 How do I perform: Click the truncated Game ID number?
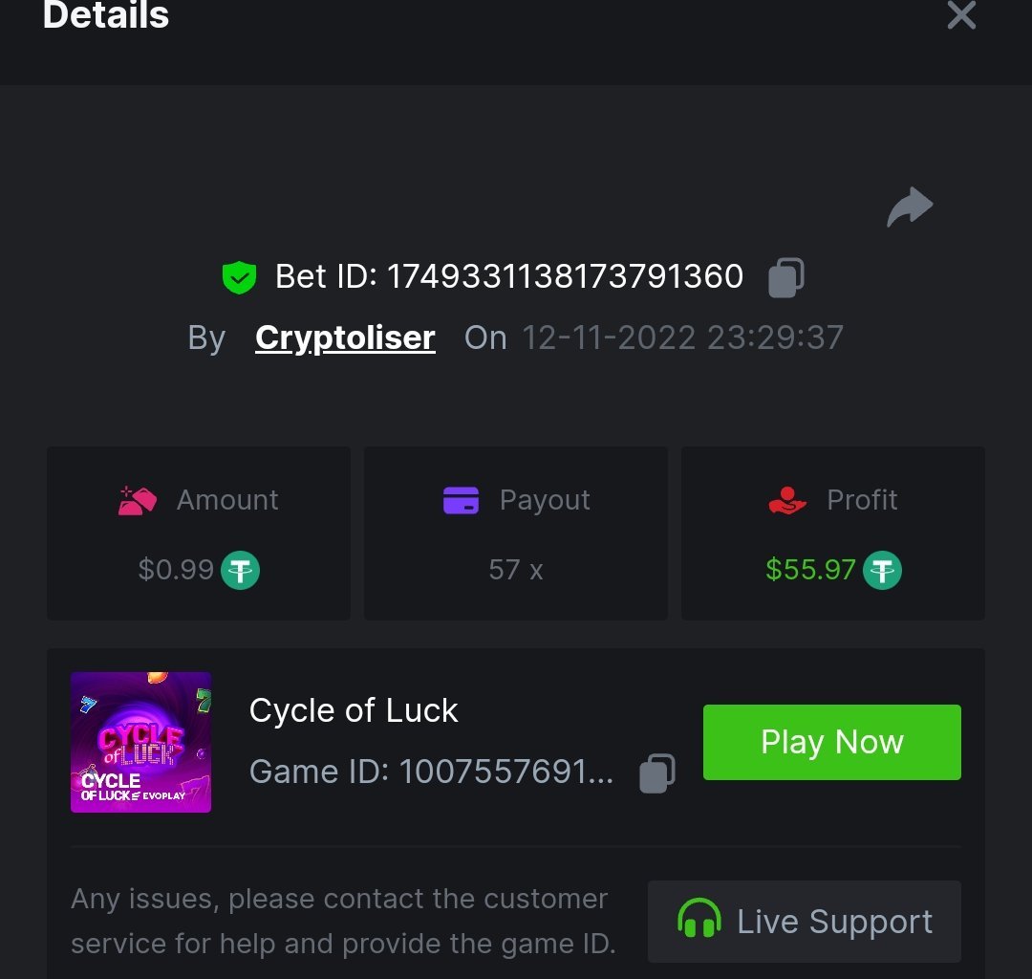[x=505, y=772]
